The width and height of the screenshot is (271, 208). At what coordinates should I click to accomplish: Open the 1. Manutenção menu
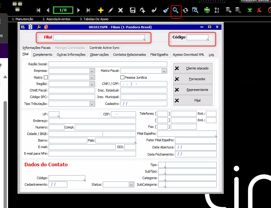22,19
